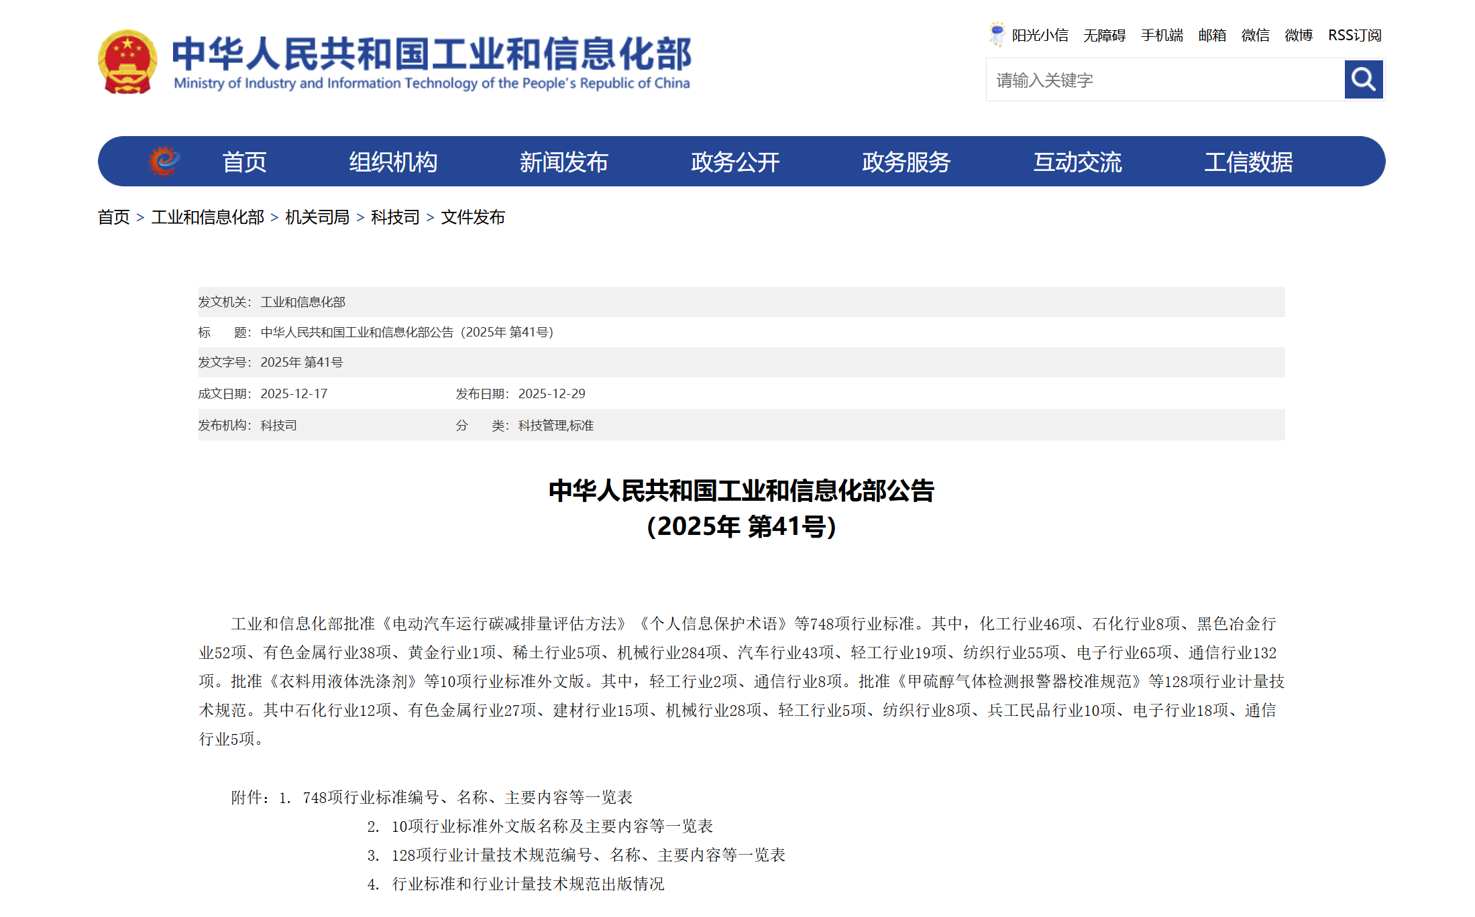Image resolution: width=1475 pixels, height=917 pixels.
Task: Open the 手机端 mobile version link
Action: tap(1162, 36)
